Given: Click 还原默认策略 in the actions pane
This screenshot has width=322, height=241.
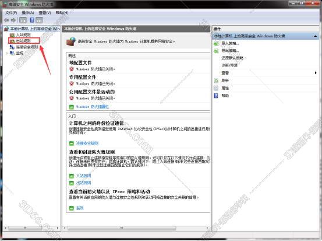Looking at the screenshot, I should pyautogui.click(x=232, y=58).
